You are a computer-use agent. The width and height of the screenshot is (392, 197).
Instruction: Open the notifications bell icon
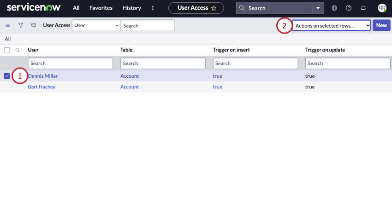pyautogui.click(x=363, y=8)
